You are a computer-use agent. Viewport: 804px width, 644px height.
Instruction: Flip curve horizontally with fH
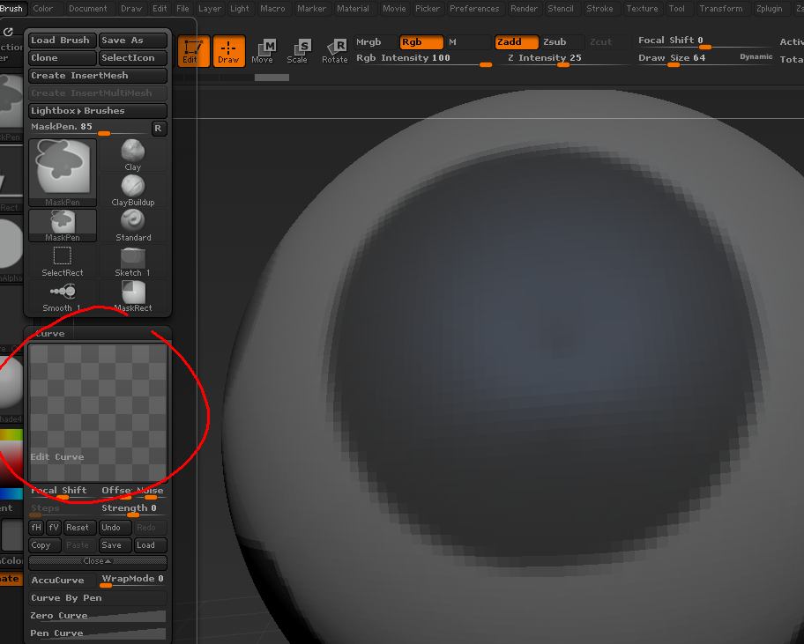coord(36,527)
